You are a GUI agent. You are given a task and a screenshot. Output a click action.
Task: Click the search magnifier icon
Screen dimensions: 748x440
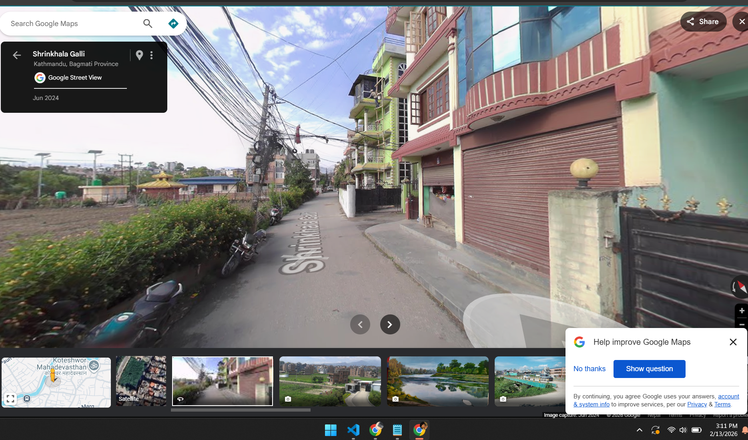(x=148, y=24)
